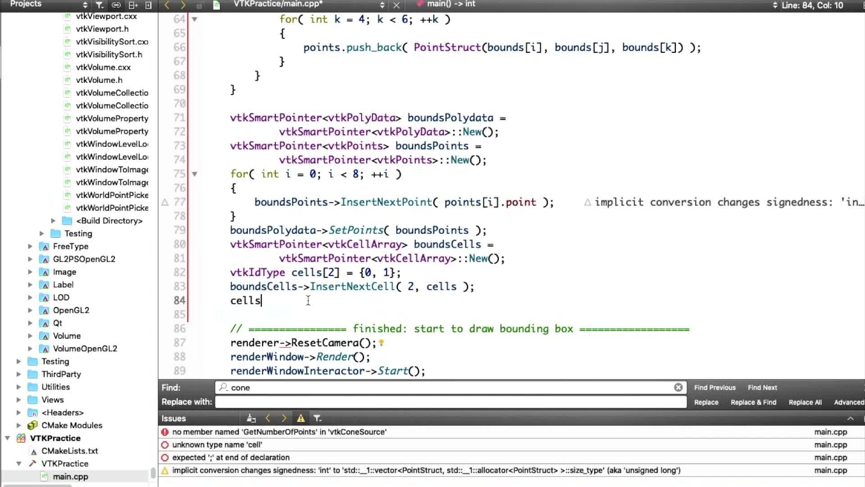Screen dimensions: 865x487
Task: Open the Issues filter funnel menu
Action: pyautogui.click(x=317, y=418)
